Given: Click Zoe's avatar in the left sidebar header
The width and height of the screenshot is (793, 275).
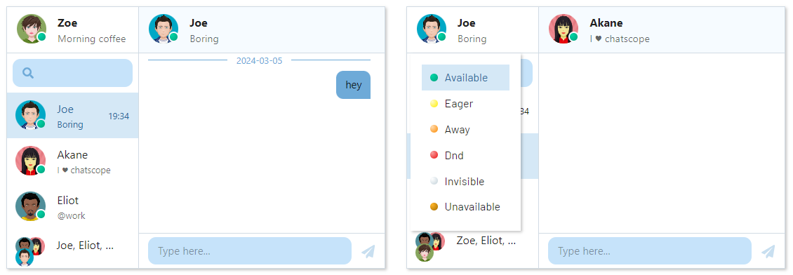Looking at the screenshot, I should coord(32,29).
